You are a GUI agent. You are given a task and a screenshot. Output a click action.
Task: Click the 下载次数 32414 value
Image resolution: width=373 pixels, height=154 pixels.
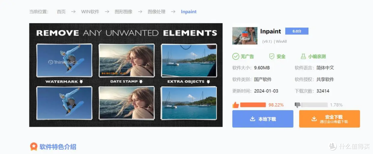pos(323,91)
